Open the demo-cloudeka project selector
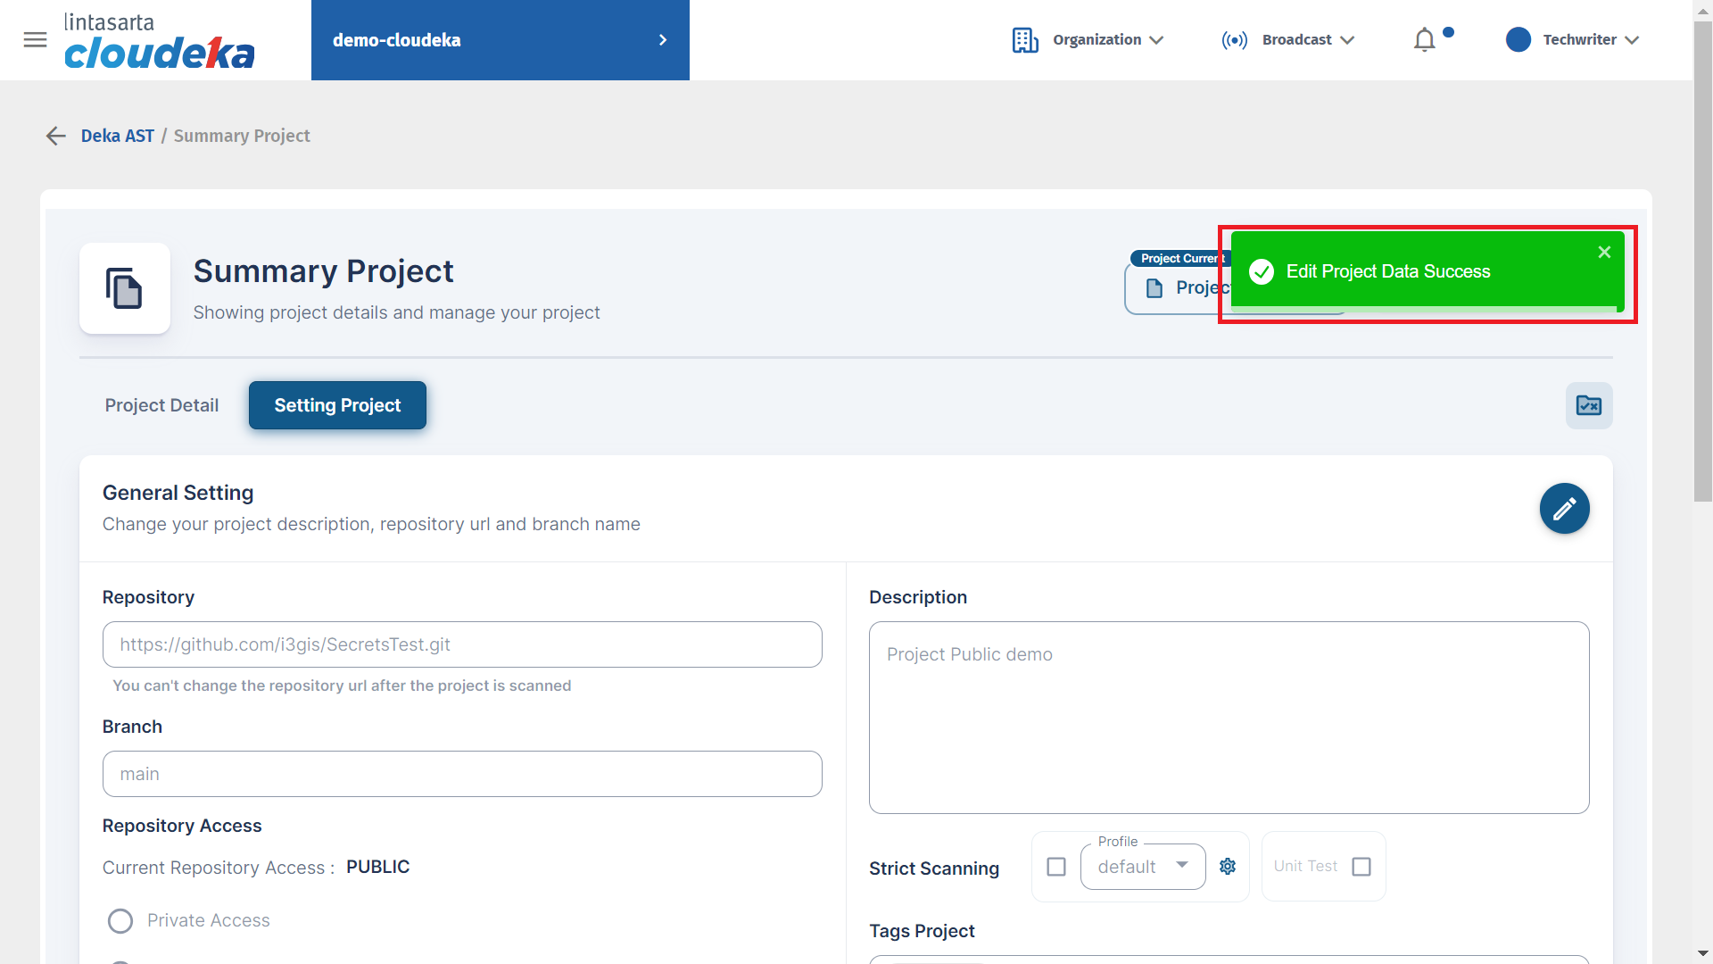 coord(501,40)
